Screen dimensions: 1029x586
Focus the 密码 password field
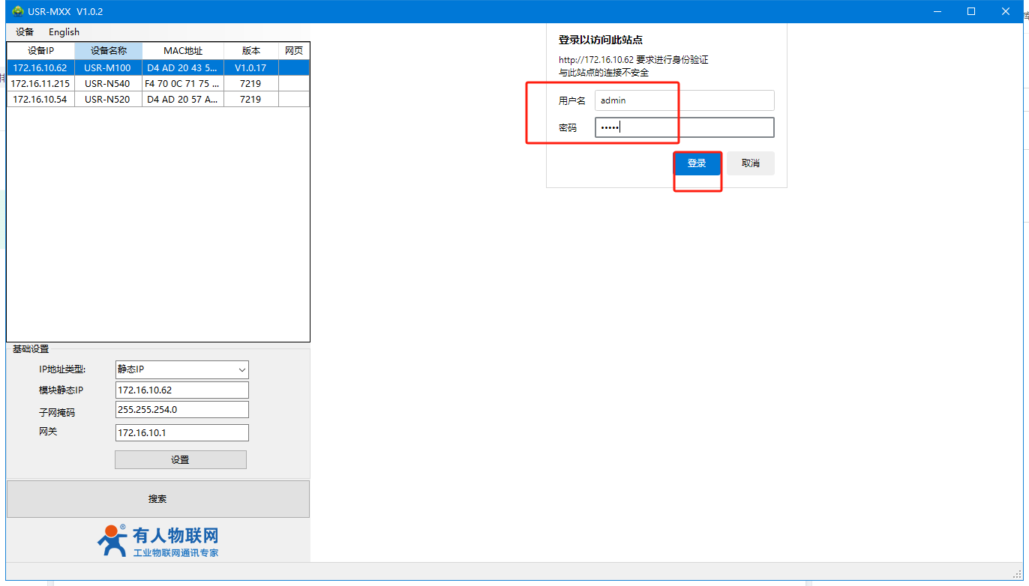pyautogui.click(x=684, y=127)
